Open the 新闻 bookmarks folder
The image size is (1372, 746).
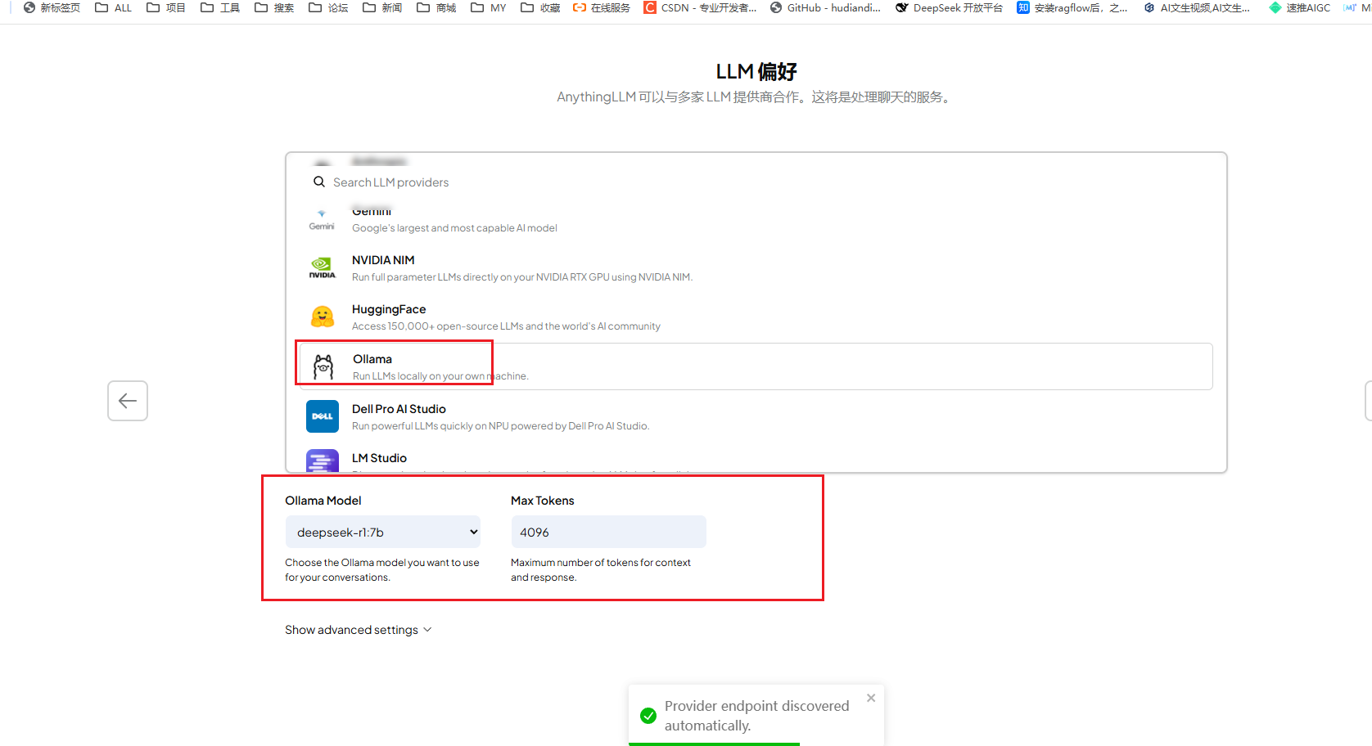coord(382,8)
